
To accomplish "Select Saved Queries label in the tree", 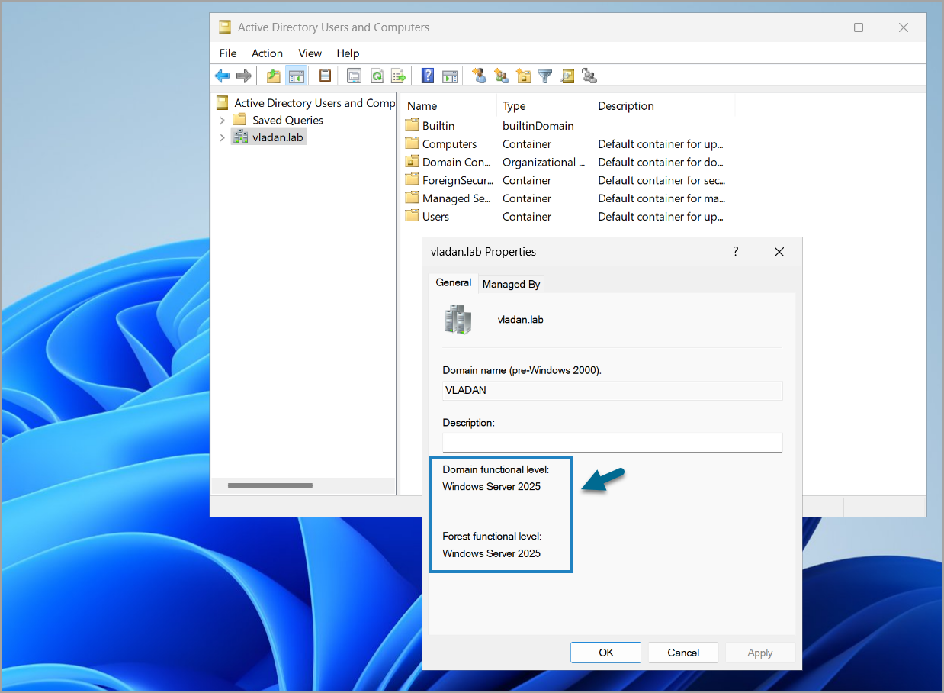I will point(287,120).
